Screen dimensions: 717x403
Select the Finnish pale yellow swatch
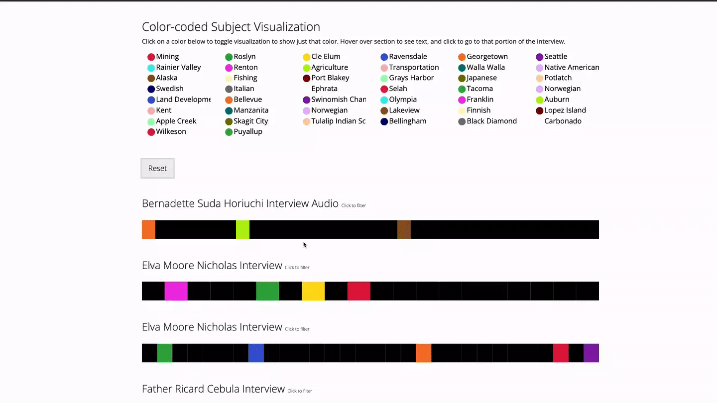pyautogui.click(x=462, y=111)
